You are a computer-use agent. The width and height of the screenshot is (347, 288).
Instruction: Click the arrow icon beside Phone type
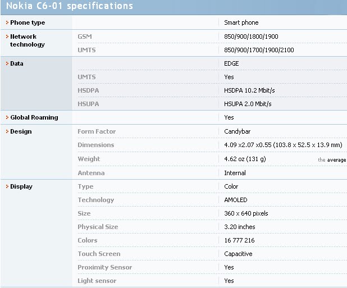[7, 22]
